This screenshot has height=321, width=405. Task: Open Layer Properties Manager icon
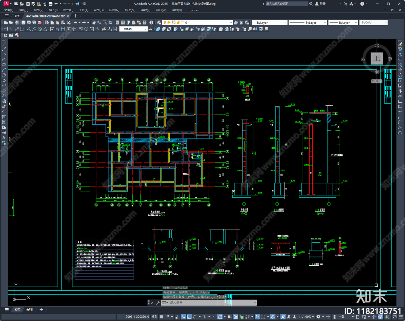click(x=159, y=22)
